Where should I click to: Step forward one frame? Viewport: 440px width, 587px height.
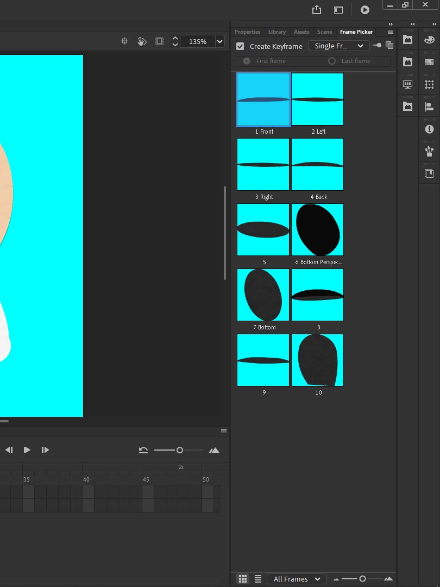click(x=45, y=449)
